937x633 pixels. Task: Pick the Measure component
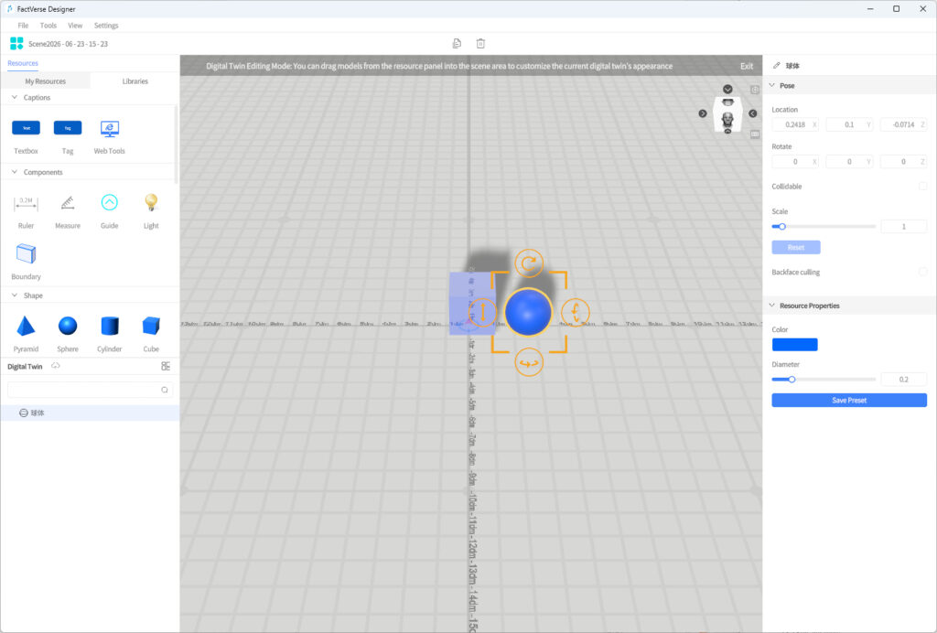coord(68,203)
